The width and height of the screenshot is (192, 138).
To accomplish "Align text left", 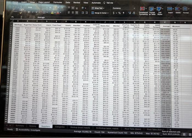I will 69,12.
